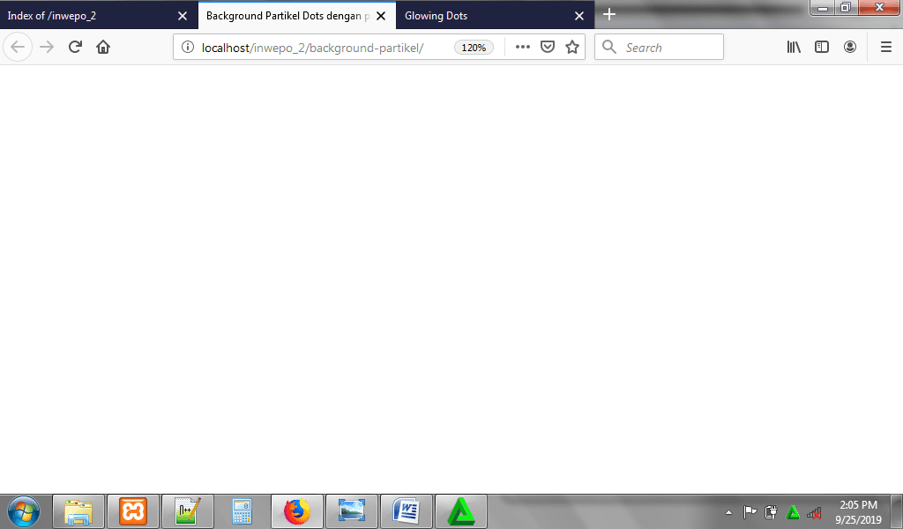Switch to the Glowing Dots tab
903x529 pixels.
(x=496, y=16)
